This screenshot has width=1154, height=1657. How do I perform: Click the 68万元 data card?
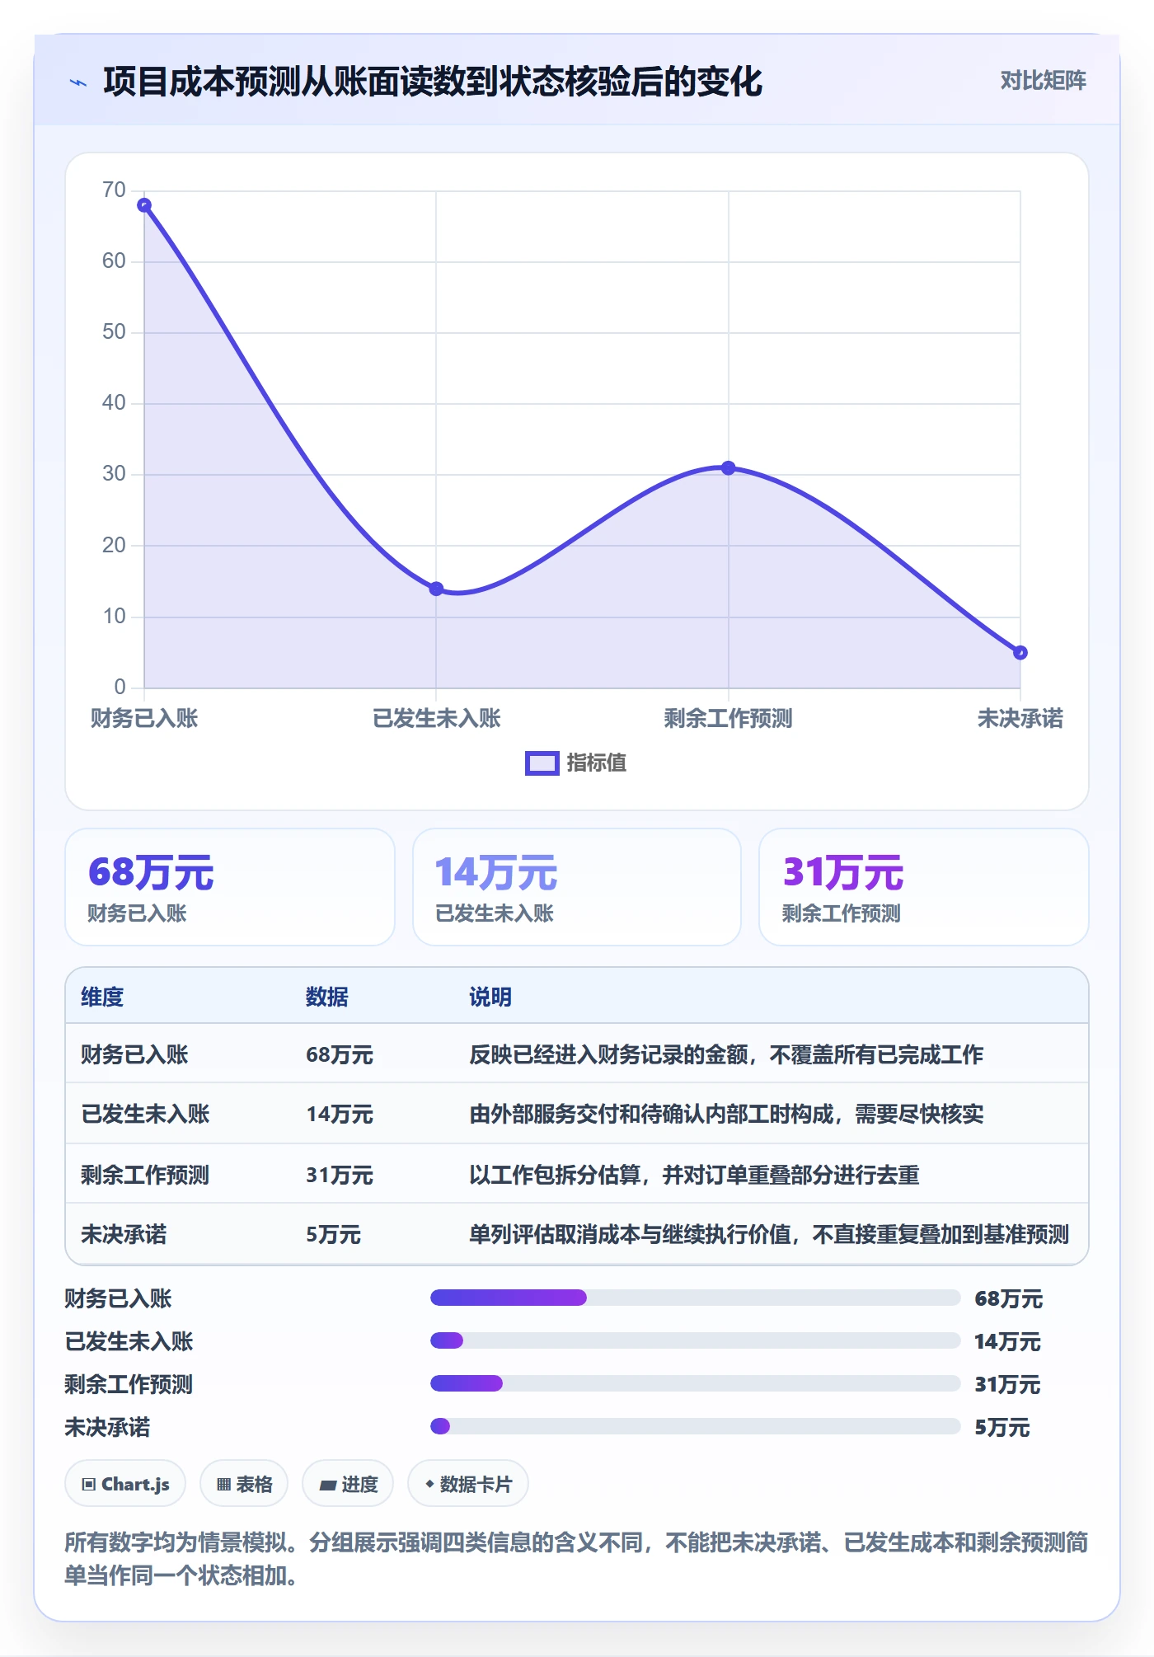230,887
